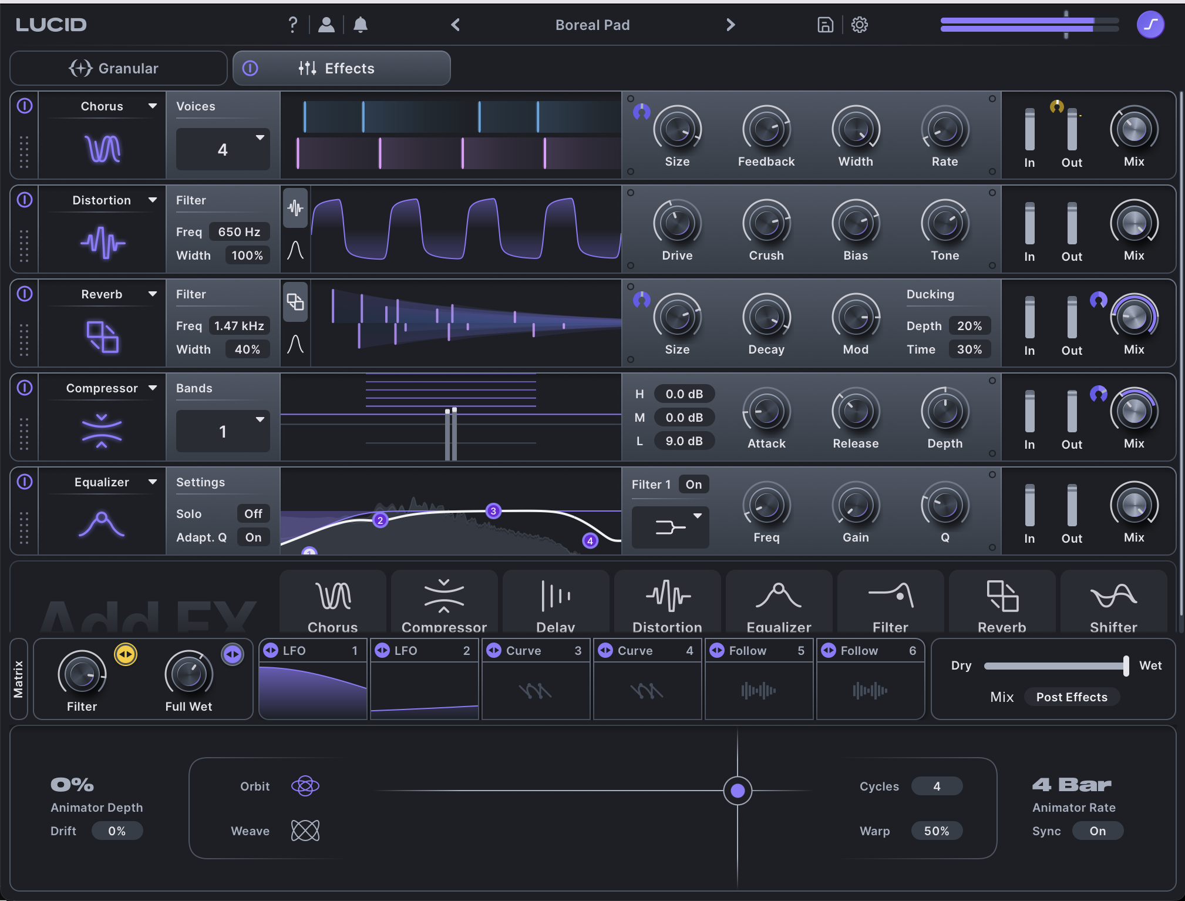Select the Follow 5 modulator tab
This screenshot has width=1185, height=901.
click(759, 651)
